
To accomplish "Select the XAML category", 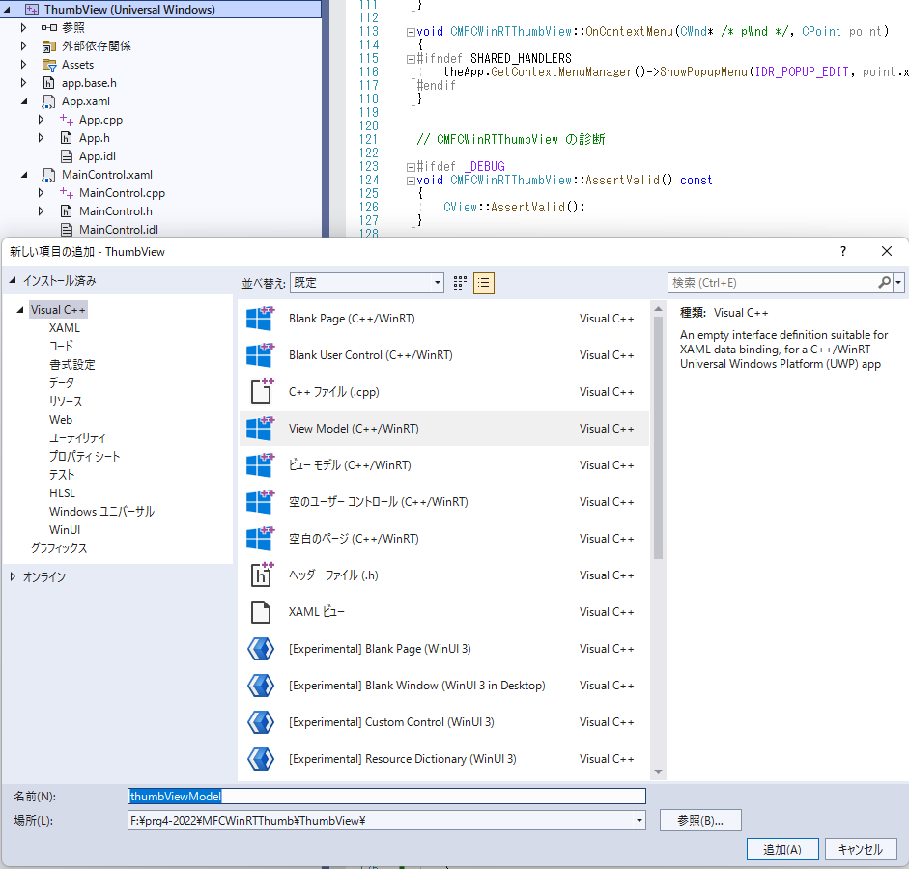I will 65,328.
